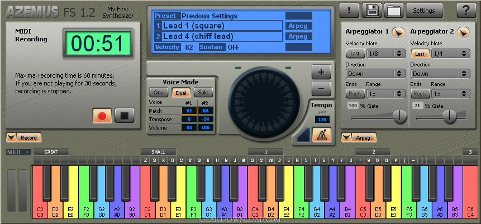Select voice 2 Volume value 106
Screen dimensions: 481x224
point(206,127)
